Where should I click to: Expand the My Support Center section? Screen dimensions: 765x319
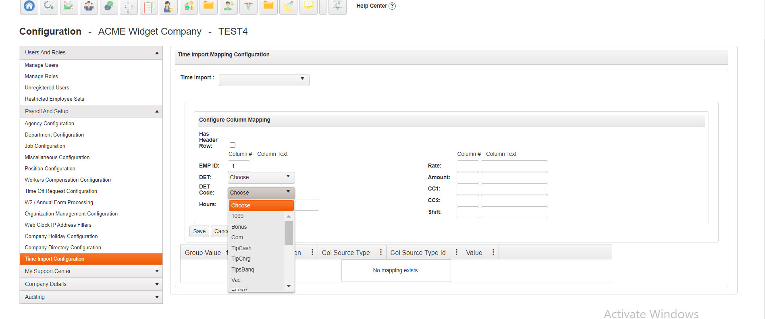(91, 271)
